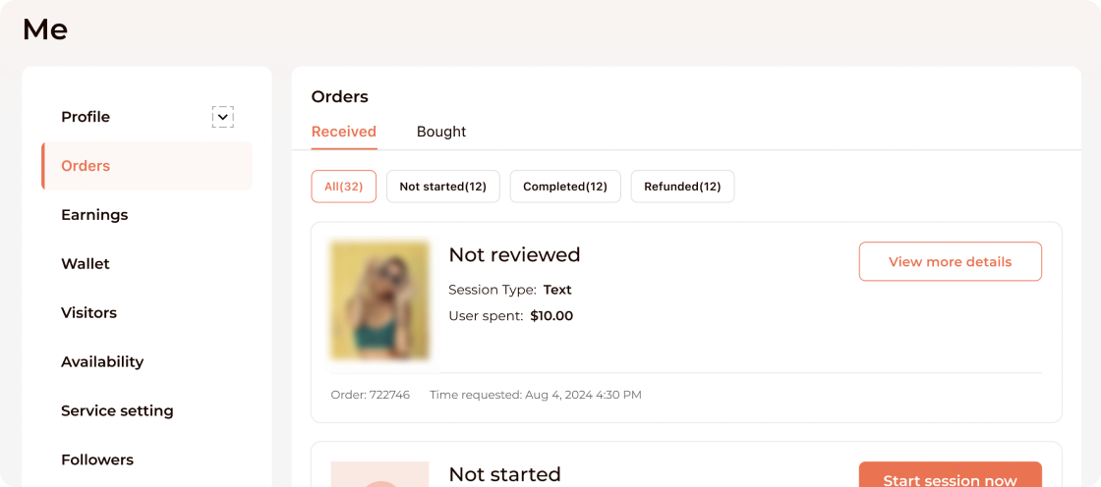Open the Profile sidebar section

[86, 117]
